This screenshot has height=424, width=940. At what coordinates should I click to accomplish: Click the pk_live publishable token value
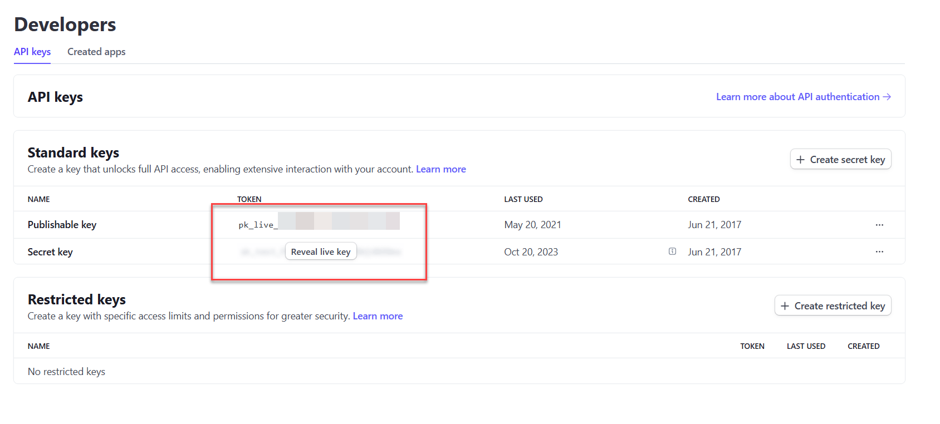pyautogui.click(x=319, y=225)
